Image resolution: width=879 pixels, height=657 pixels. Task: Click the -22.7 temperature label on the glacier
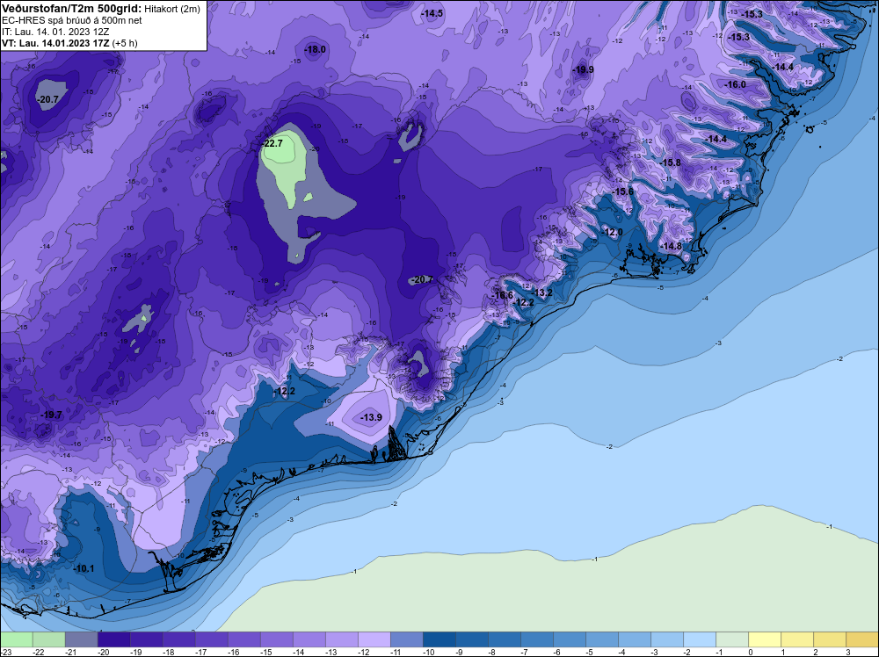pos(272,143)
